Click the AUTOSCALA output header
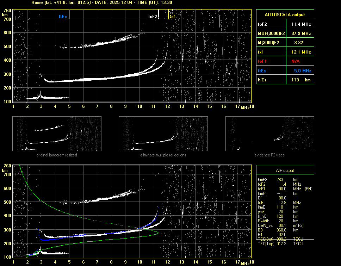The height and width of the screenshot is (266, 341). point(285,15)
